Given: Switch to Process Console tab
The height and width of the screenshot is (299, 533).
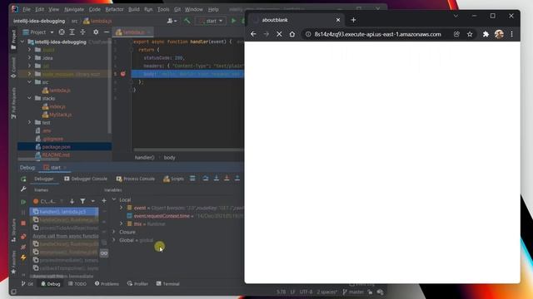Looking at the screenshot, I should 135,179.
